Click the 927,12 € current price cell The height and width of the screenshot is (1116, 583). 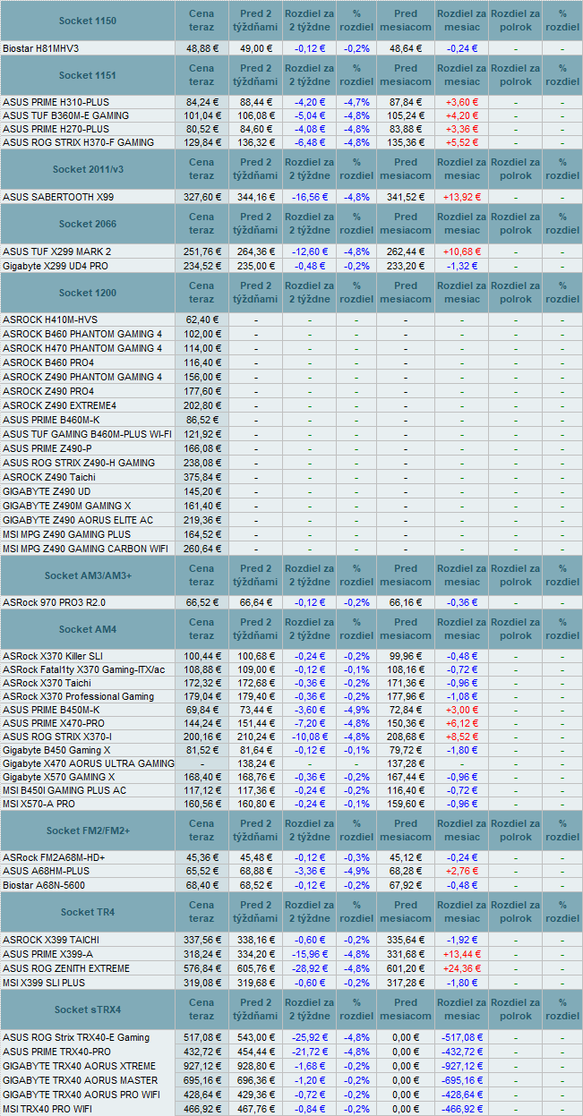pos(201,1066)
